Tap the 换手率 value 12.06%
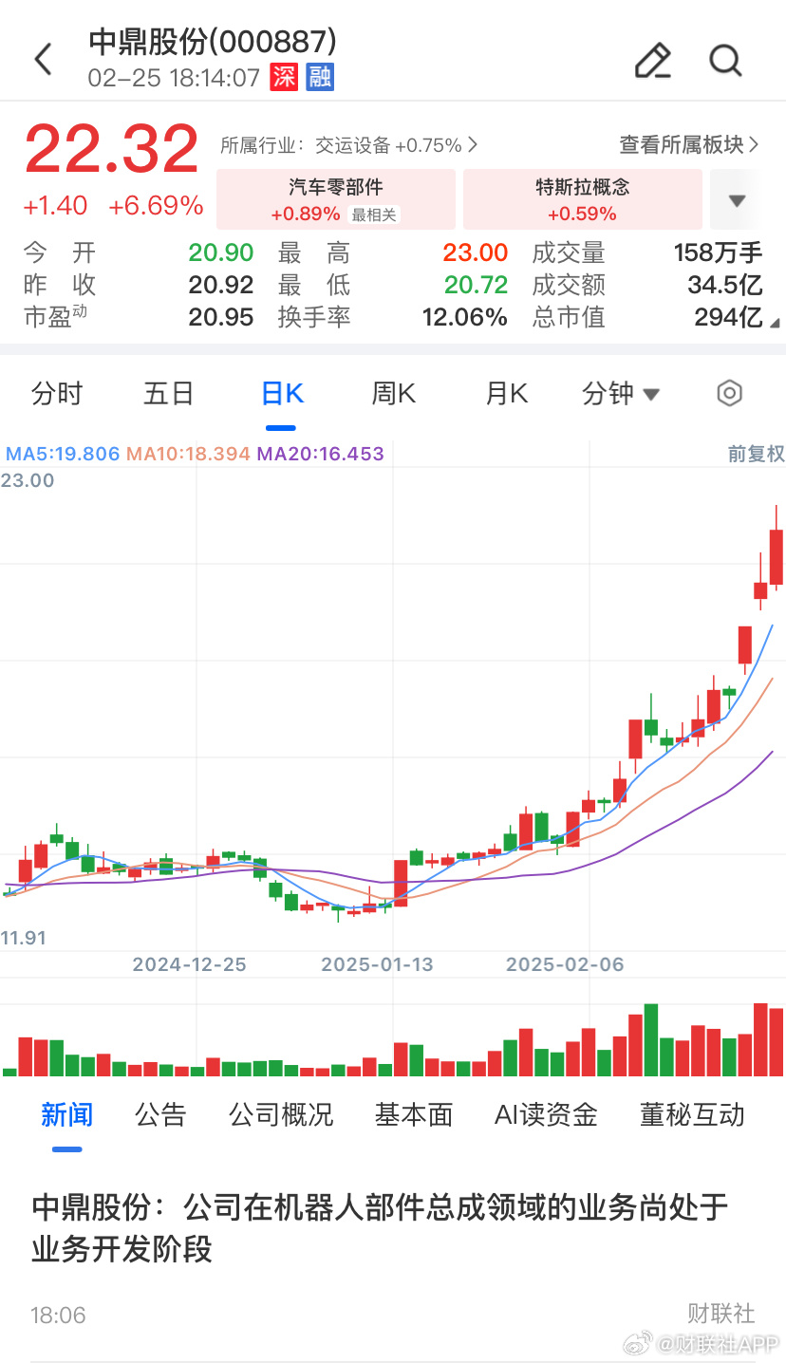786x1363 pixels. point(465,317)
